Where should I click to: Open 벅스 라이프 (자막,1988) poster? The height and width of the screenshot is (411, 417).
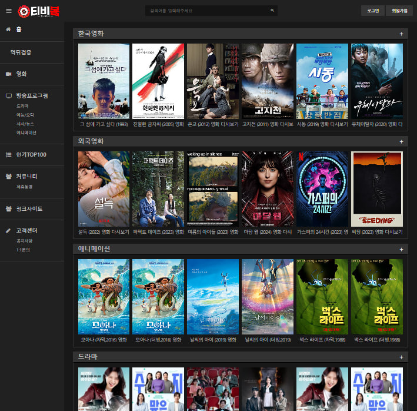322,297
